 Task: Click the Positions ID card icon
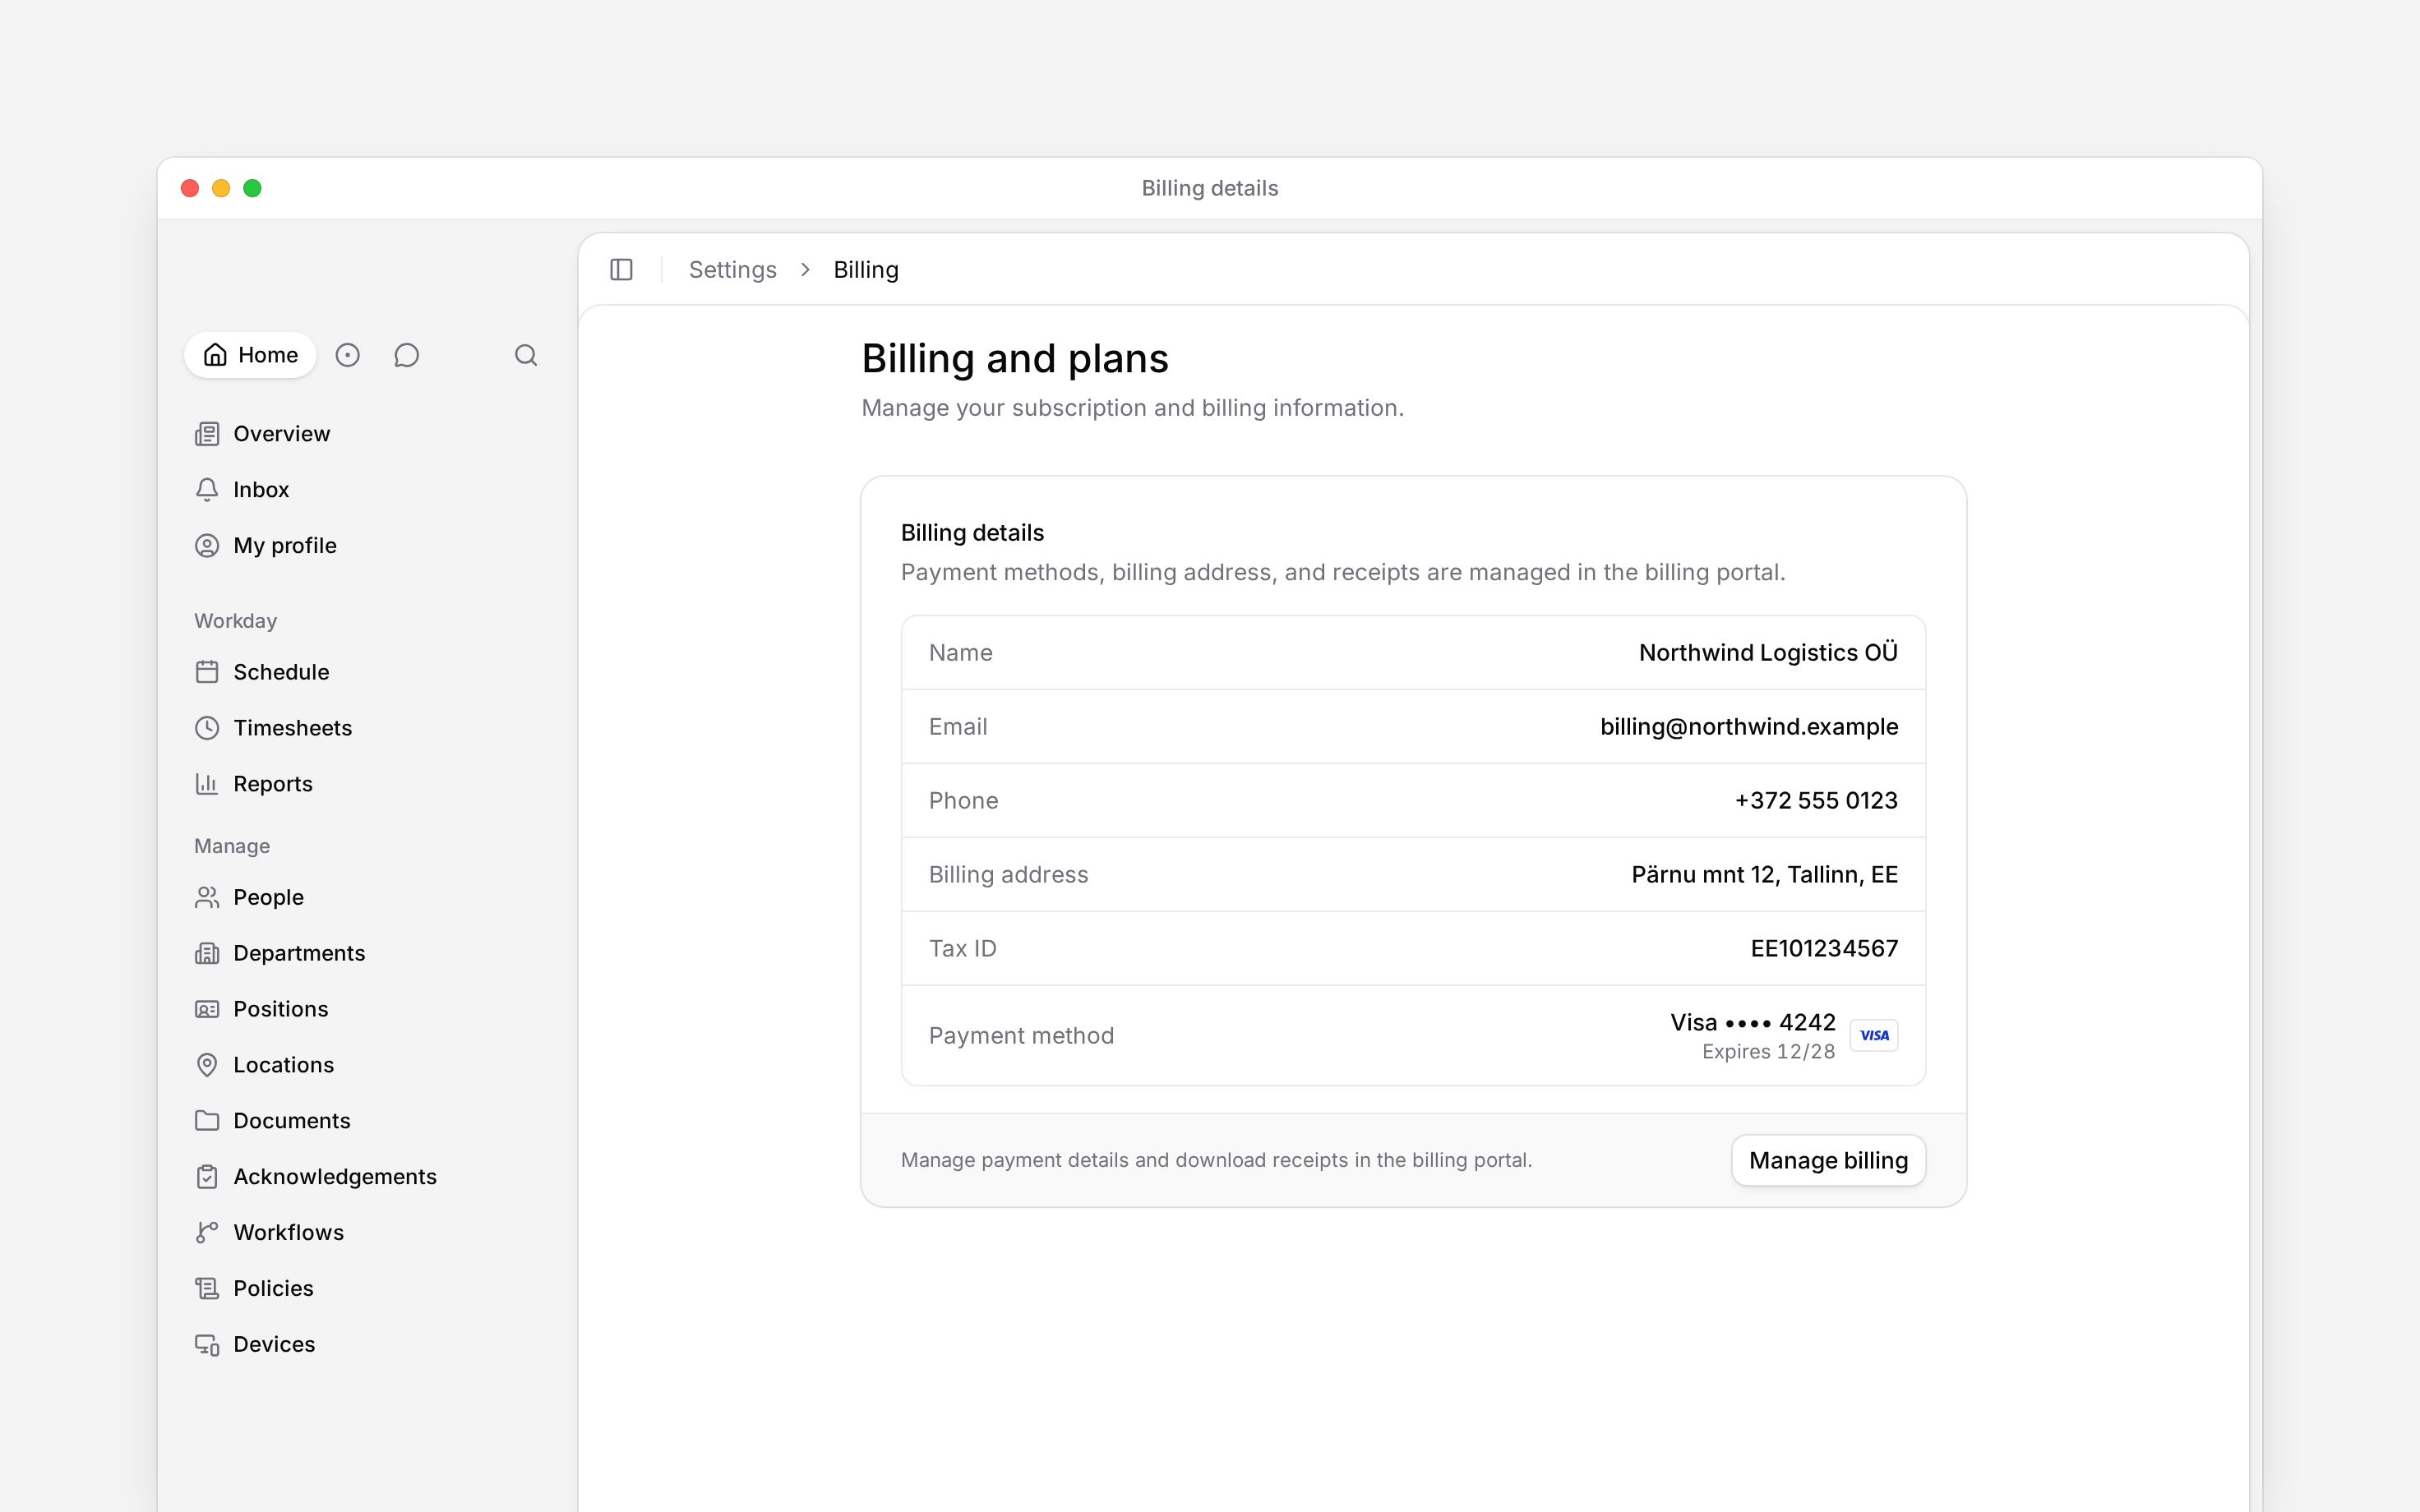coord(207,1009)
